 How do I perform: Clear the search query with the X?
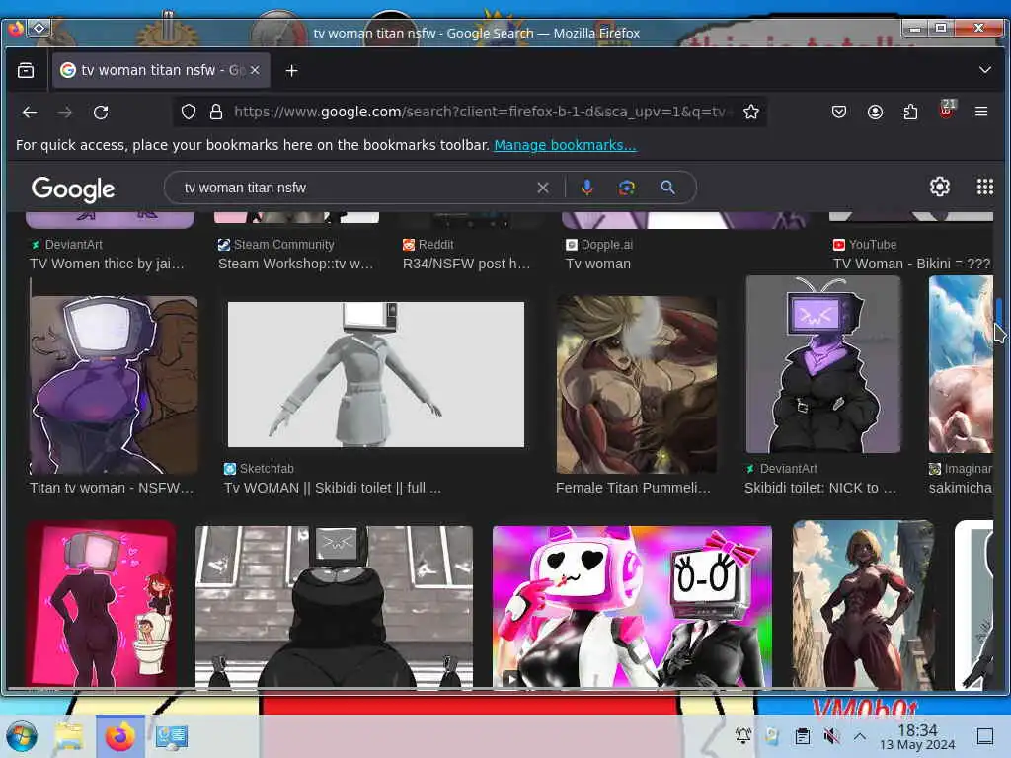[x=543, y=188]
